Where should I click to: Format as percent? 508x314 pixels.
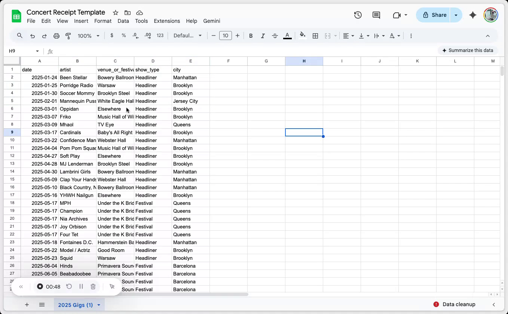click(x=124, y=36)
